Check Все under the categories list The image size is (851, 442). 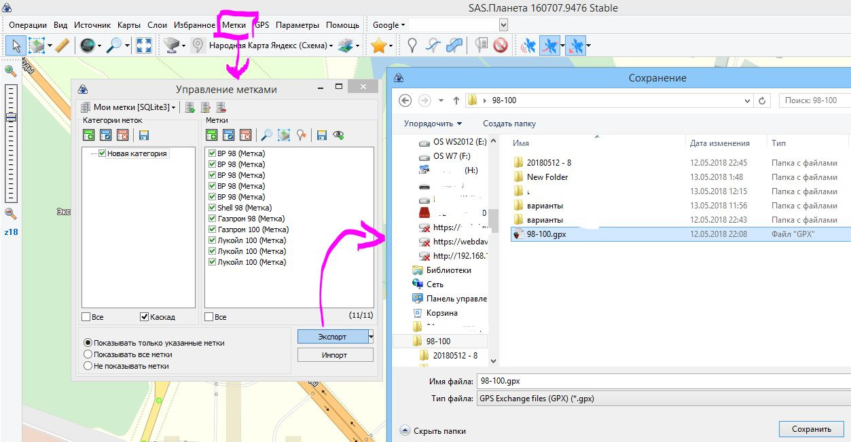[86, 316]
